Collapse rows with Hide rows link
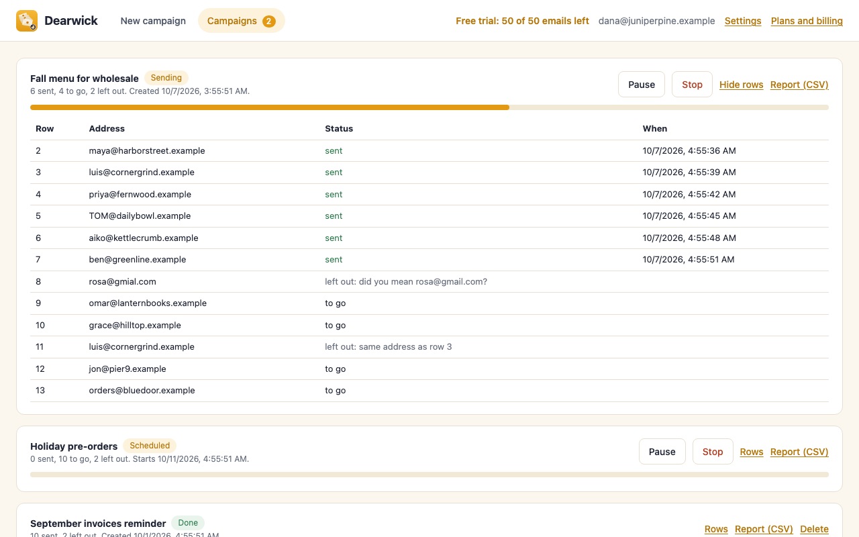The image size is (859, 537). pos(742,85)
